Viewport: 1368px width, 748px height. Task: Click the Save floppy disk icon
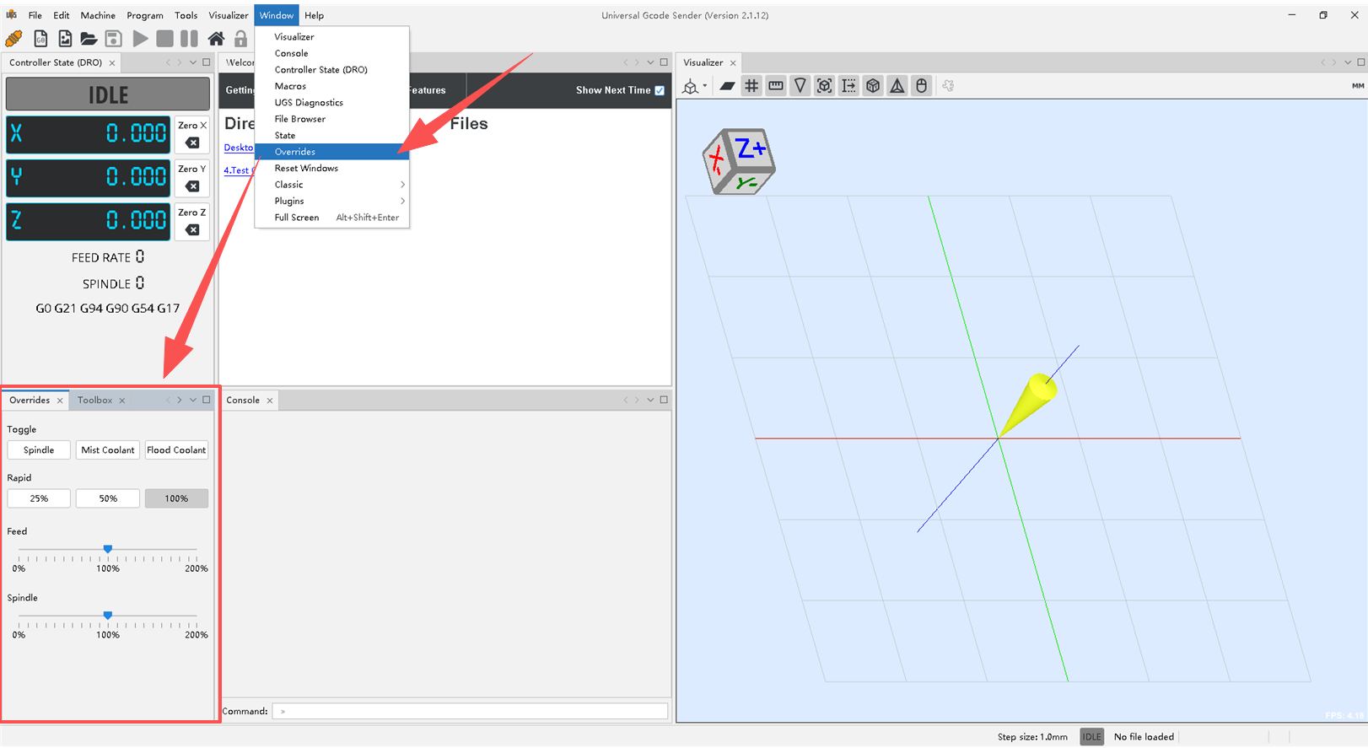(114, 39)
